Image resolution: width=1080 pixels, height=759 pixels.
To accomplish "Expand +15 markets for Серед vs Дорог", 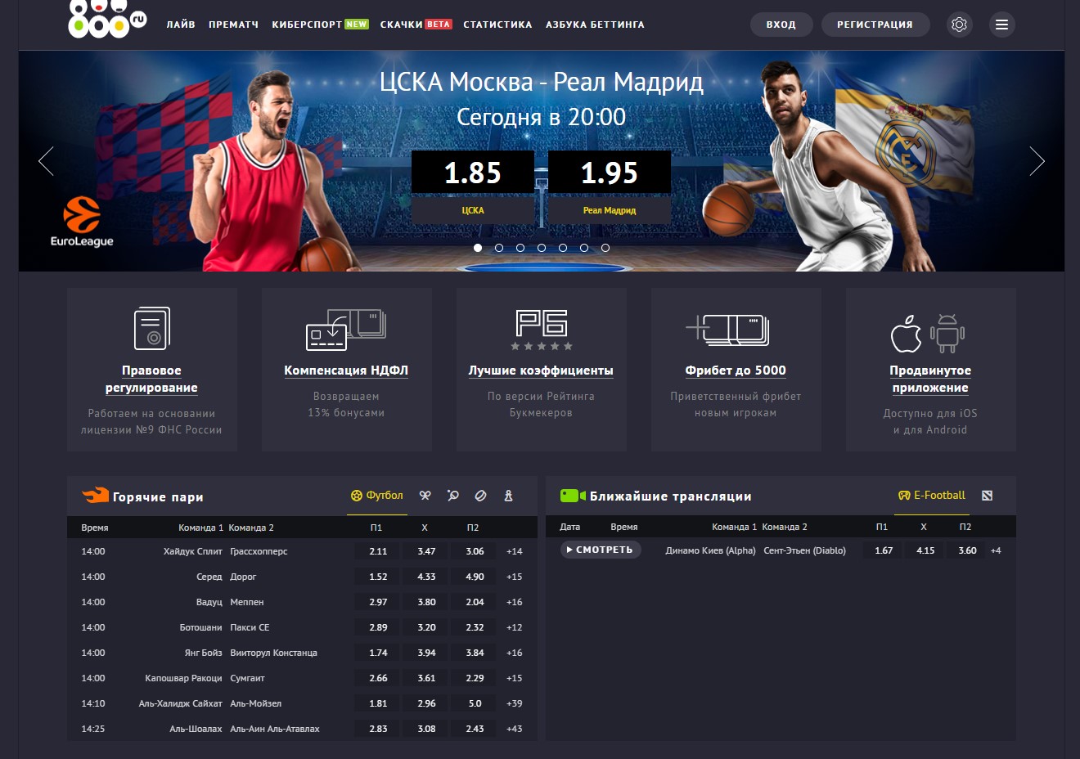I will [515, 577].
